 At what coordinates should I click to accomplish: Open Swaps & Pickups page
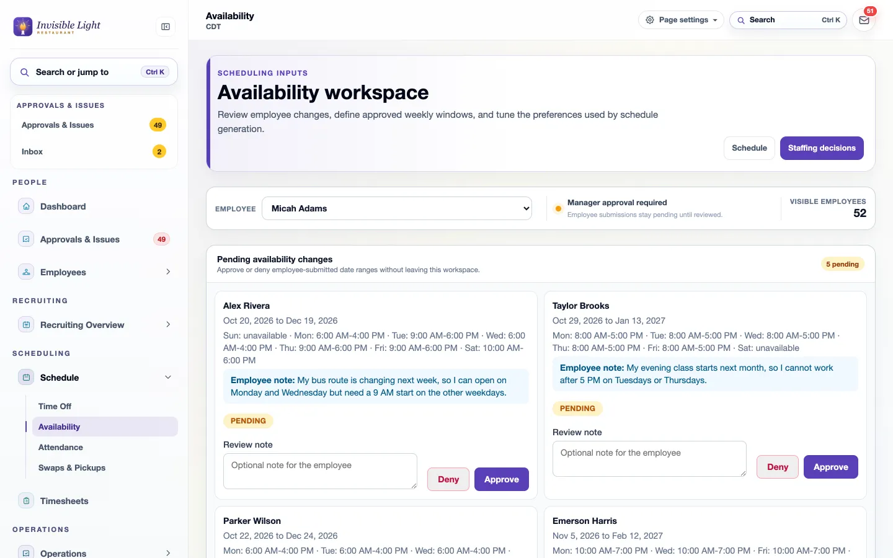(x=104, y=467)
